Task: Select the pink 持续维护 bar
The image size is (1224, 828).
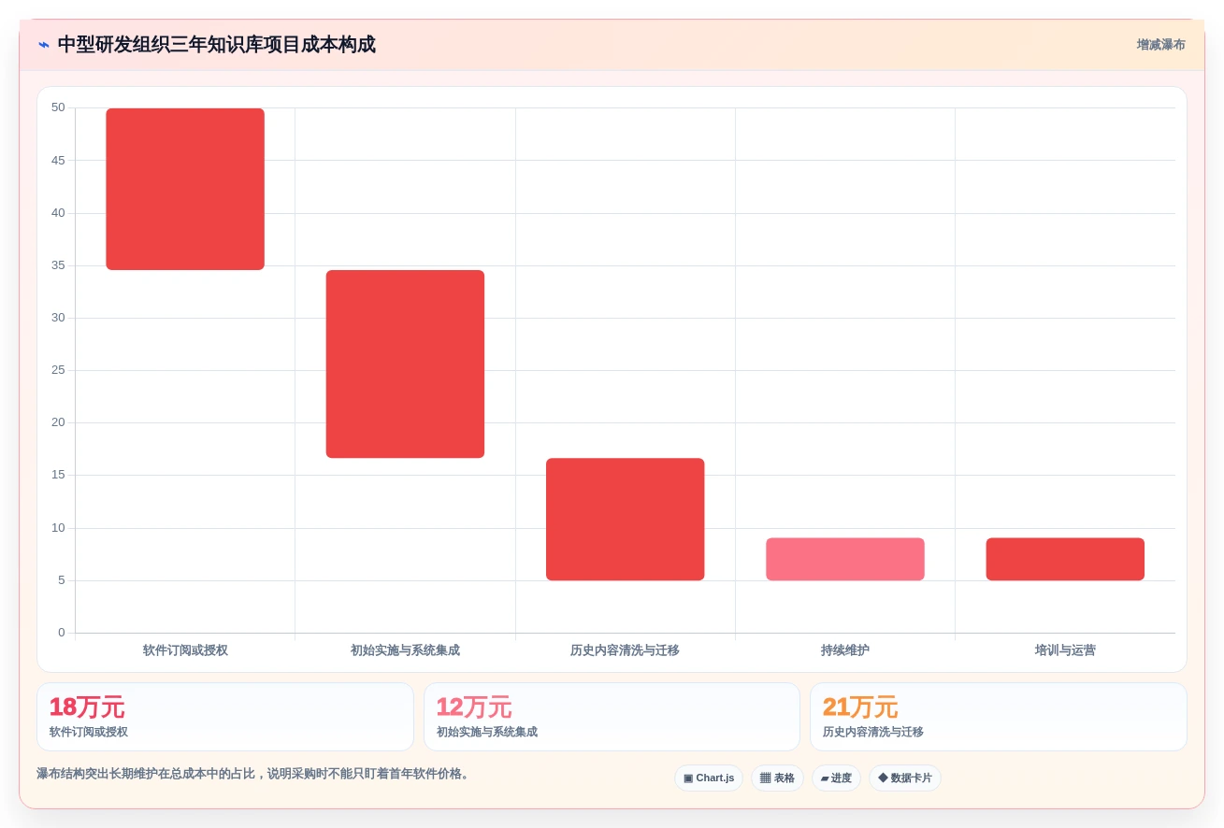Action: coord(845,559)
